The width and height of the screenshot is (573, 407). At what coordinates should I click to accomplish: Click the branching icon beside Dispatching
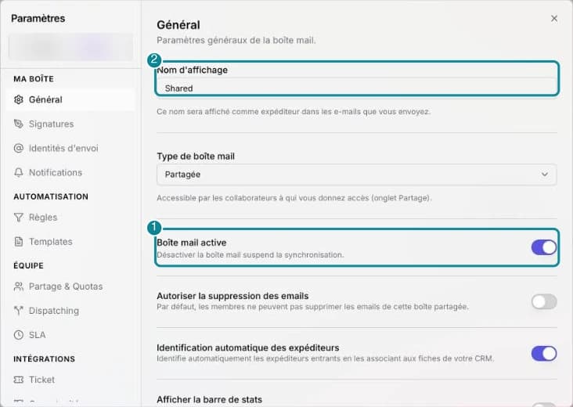coord(18,311)
